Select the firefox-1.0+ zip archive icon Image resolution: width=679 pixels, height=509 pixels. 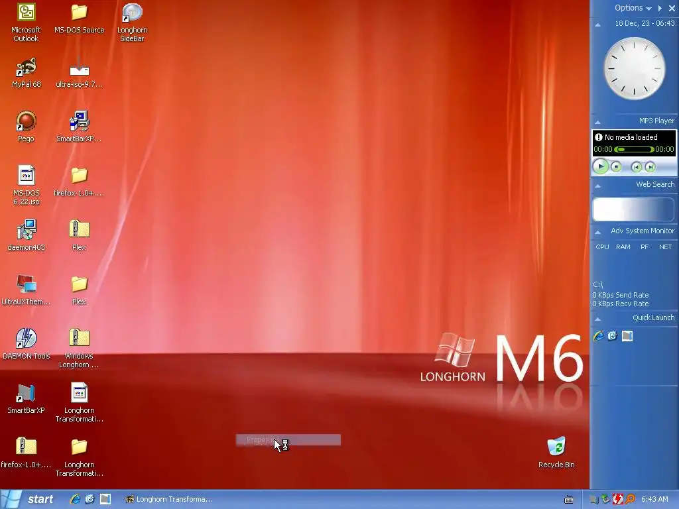click(x=26, y=447)
